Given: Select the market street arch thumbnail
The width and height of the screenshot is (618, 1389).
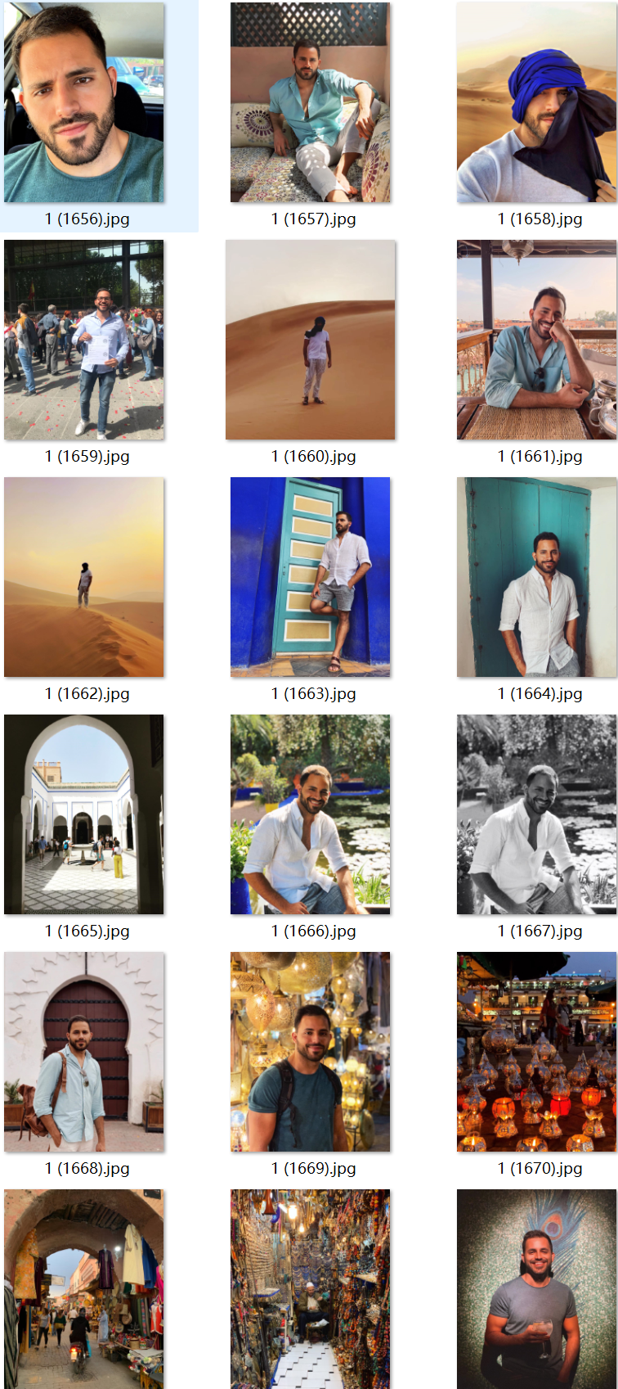Looking at the screenshot, I should tap(84, 1289).
